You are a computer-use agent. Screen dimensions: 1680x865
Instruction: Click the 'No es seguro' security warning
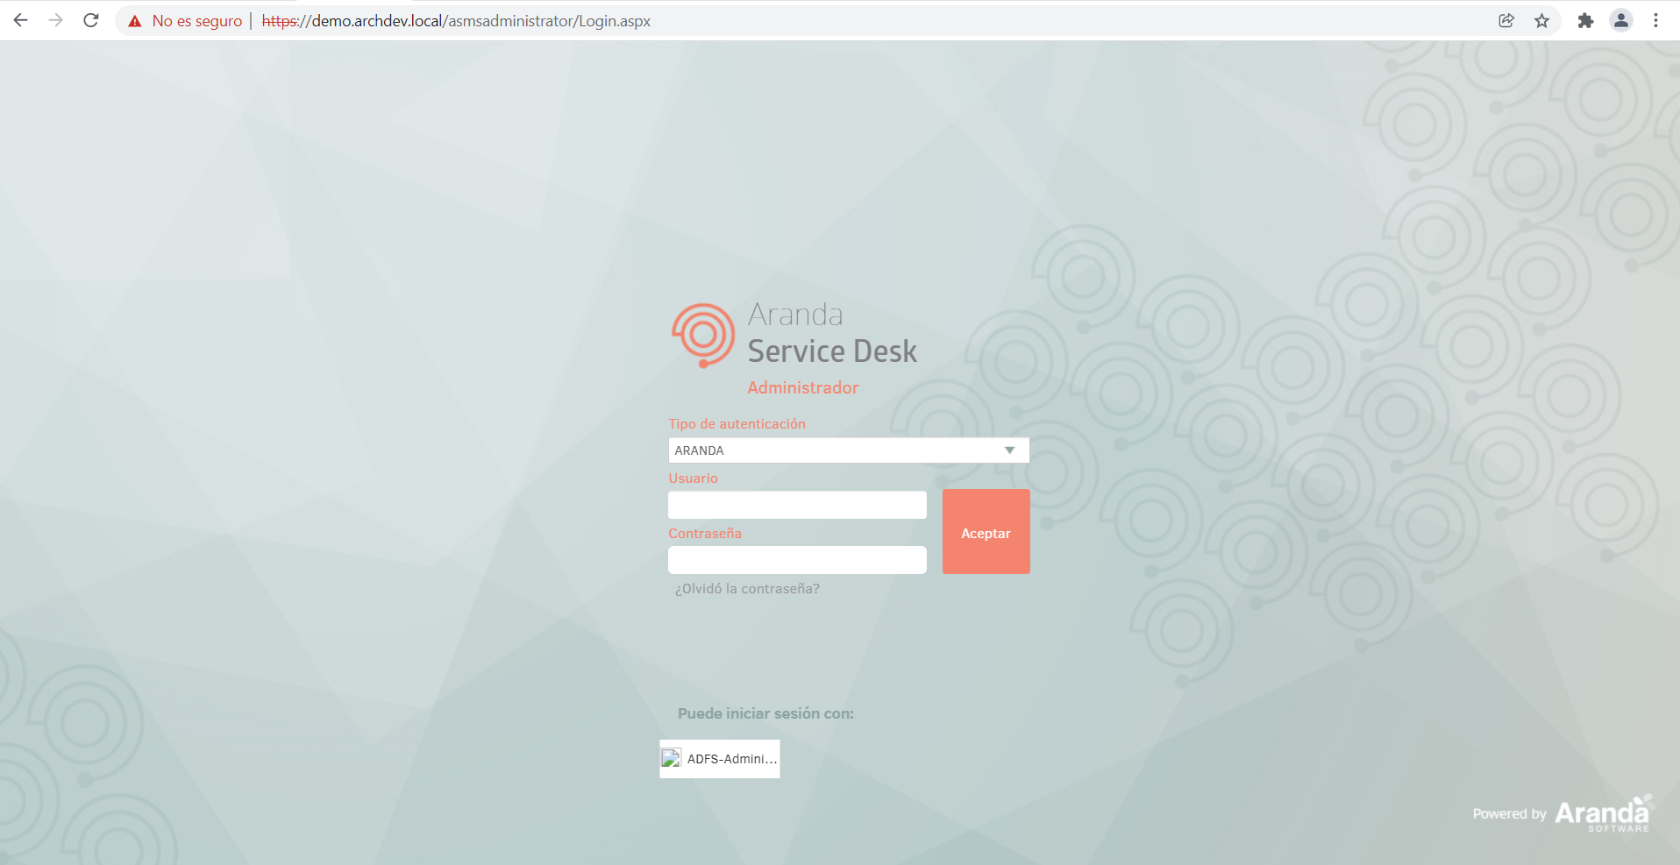coord(185,21)
